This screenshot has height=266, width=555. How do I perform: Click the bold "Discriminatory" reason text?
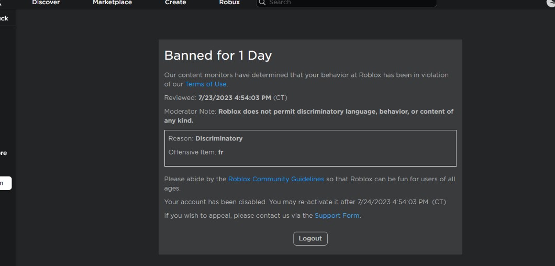219,139
